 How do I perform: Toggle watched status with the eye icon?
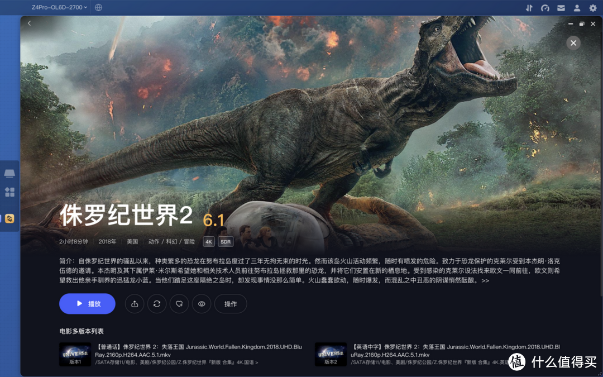coord(202,304)
